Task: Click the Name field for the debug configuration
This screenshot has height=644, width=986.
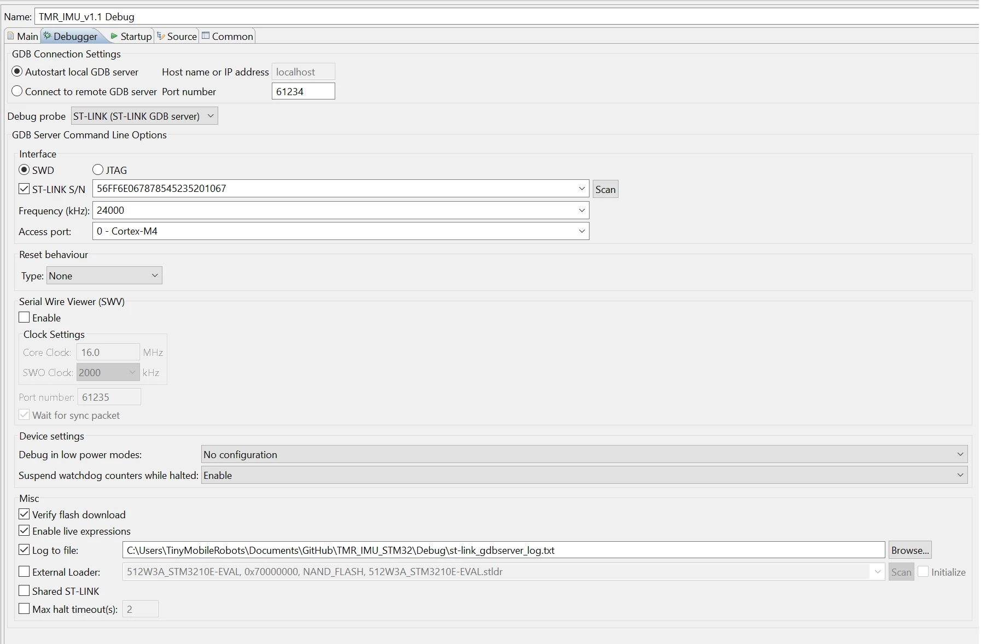Action: [x=506, y=16]
